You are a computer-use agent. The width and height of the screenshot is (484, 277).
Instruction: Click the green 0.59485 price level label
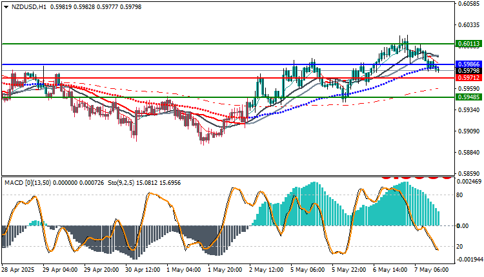point(469,97)
